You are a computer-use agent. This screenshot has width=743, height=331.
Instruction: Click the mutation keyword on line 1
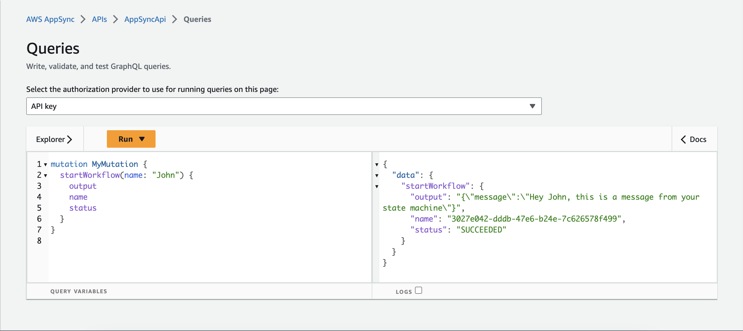coord(69,164)
